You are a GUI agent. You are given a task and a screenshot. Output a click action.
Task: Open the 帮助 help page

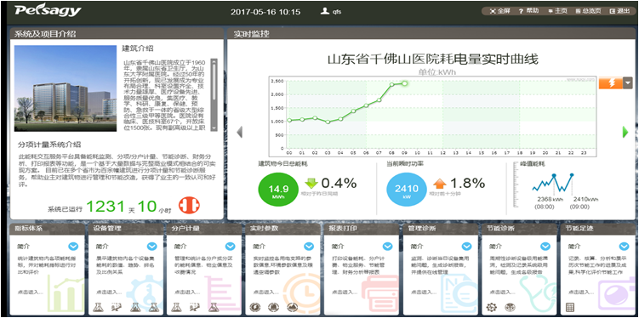[x=528, y=11]
